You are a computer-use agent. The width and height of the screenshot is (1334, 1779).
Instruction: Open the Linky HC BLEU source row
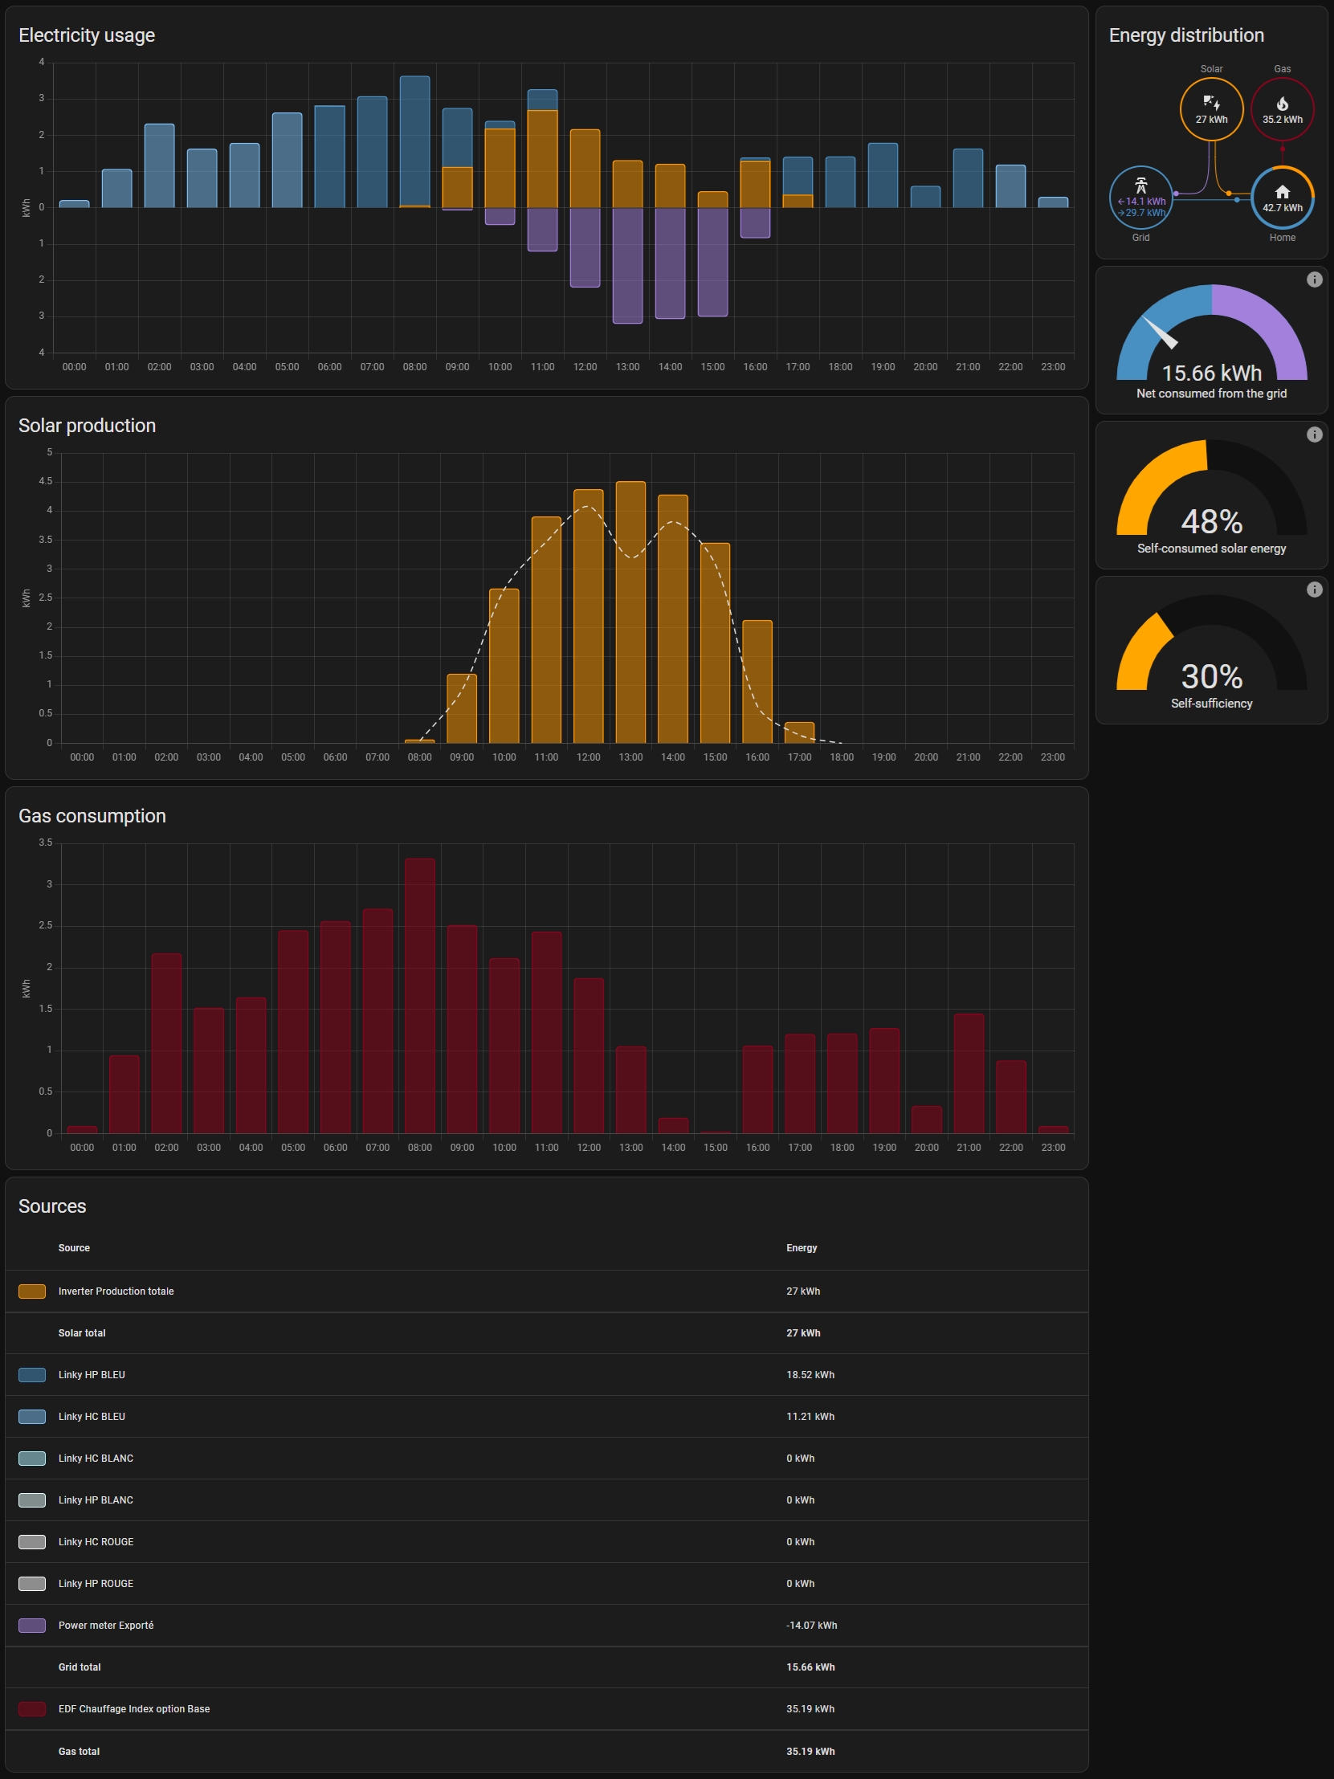pos(92,1416)
